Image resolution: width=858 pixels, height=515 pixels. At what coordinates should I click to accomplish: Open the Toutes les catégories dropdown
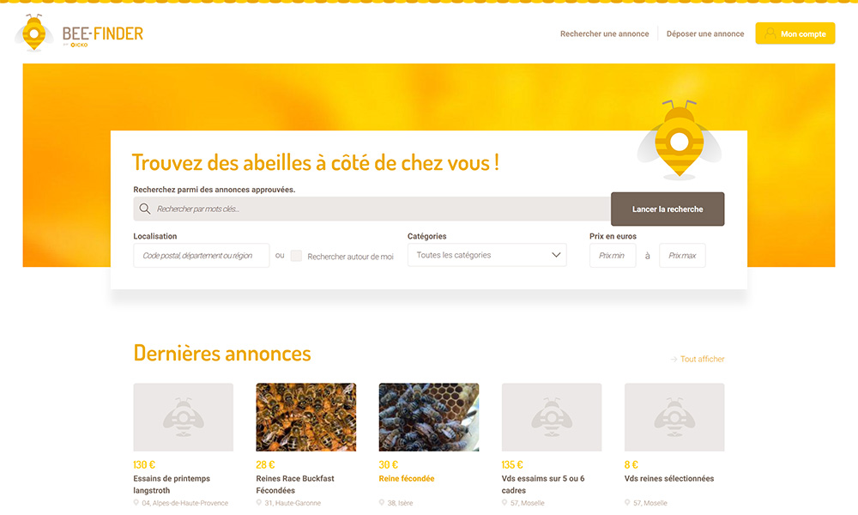(x=486, y=255)
